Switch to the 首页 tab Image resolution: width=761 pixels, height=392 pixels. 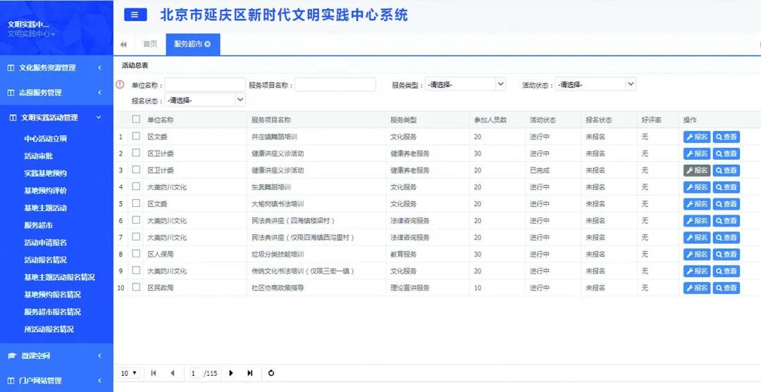coord(150,44)
